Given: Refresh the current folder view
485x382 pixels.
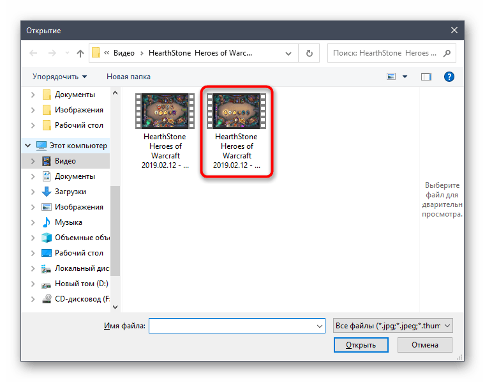Looking at the screenshot, I should click(309, 53).
